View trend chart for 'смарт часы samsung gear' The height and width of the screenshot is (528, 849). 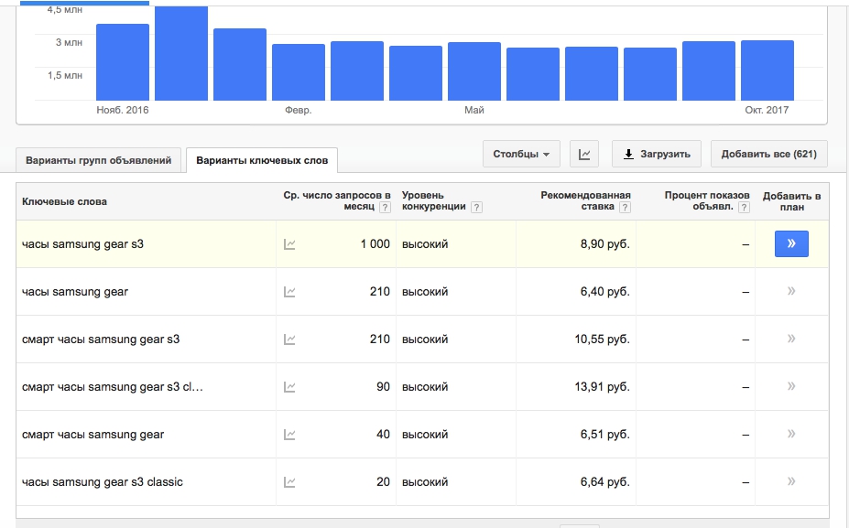[289, 435]
